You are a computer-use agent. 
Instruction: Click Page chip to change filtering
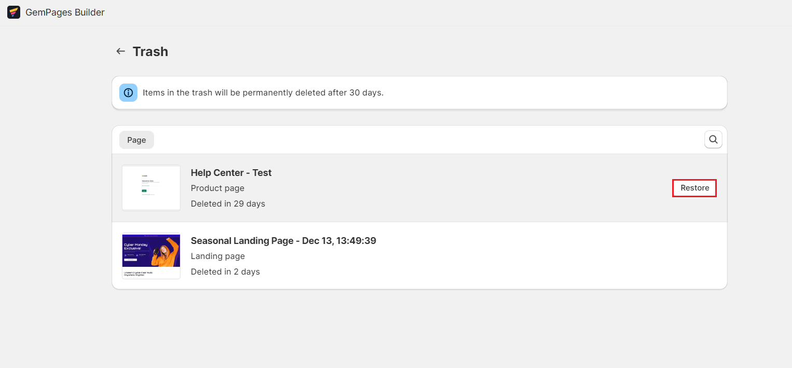click(136, 140)
